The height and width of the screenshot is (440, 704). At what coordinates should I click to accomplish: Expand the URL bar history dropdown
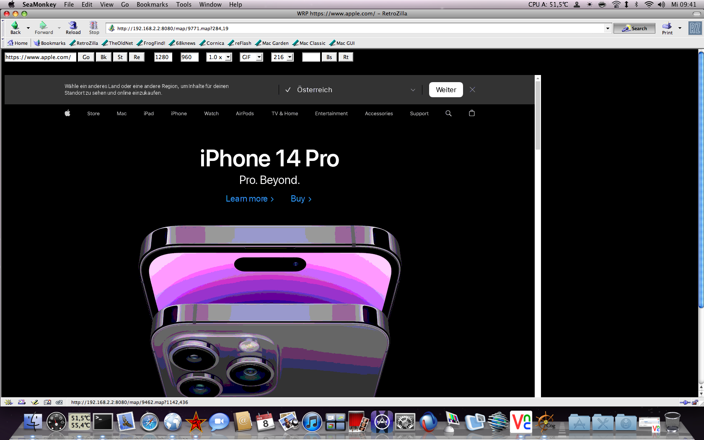pyautogui.click(x=608, y=28)
